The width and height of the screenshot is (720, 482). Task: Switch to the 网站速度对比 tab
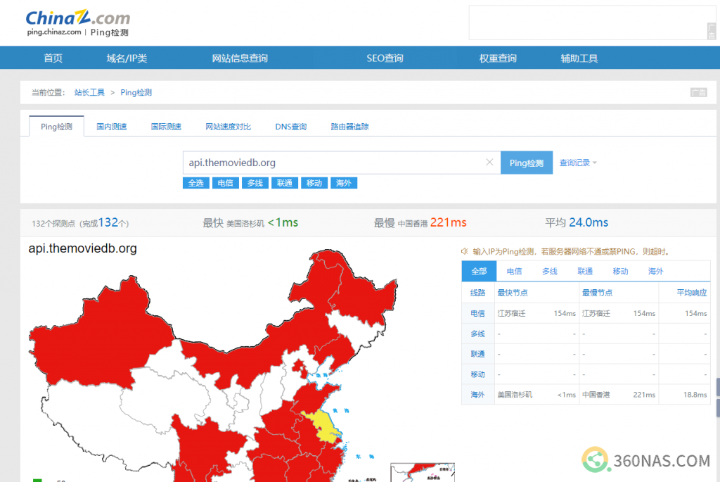click(x=229, y=127)
